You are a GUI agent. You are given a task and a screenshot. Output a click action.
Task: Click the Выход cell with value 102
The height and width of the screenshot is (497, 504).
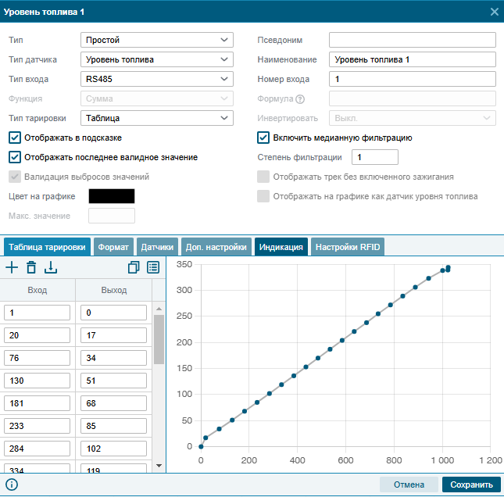tap(113, 449)
